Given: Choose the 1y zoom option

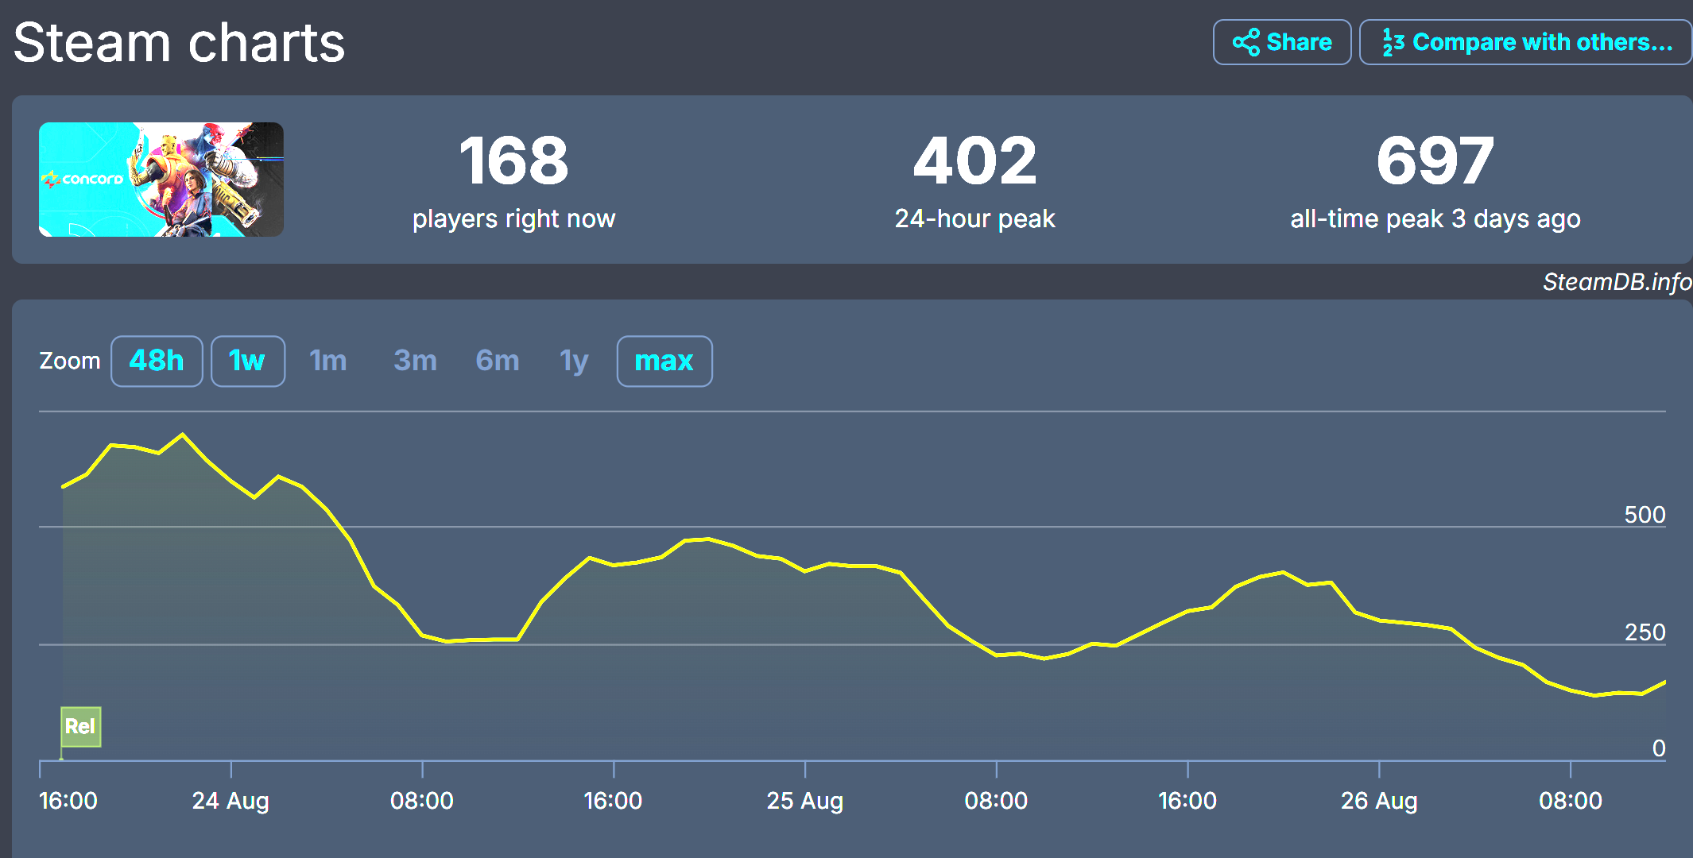Looking at the screenshot, I should (574, 361).
